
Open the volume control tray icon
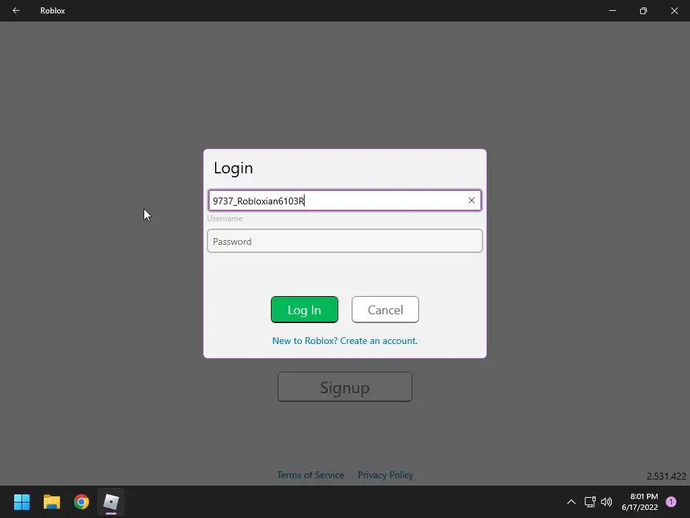coord(606,502)
